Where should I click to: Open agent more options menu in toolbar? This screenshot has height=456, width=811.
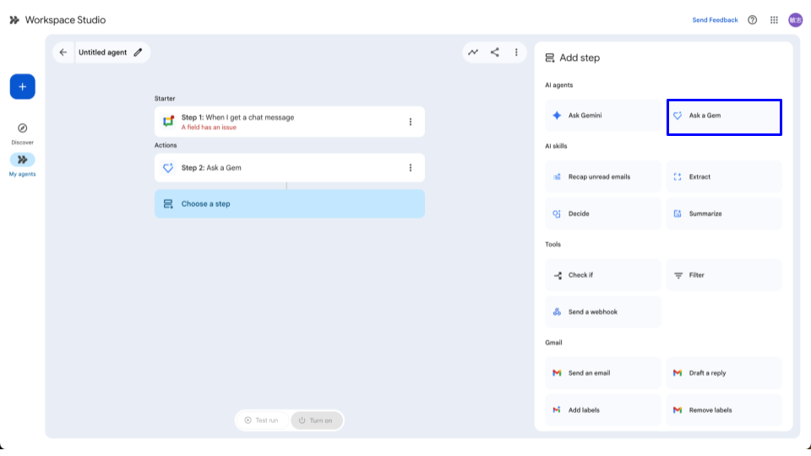pyautogui.click(x=516, y=52)
